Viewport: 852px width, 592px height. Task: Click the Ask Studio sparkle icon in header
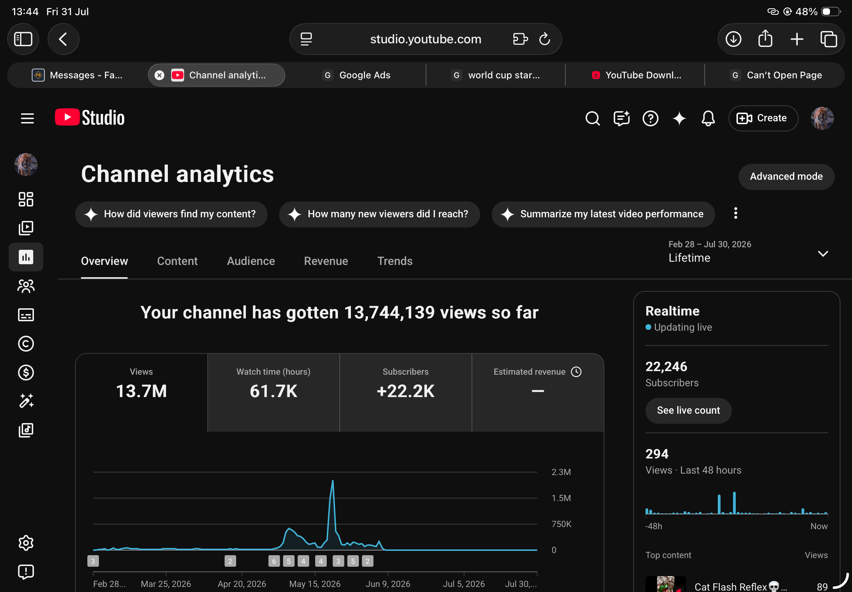coord(679,118)
